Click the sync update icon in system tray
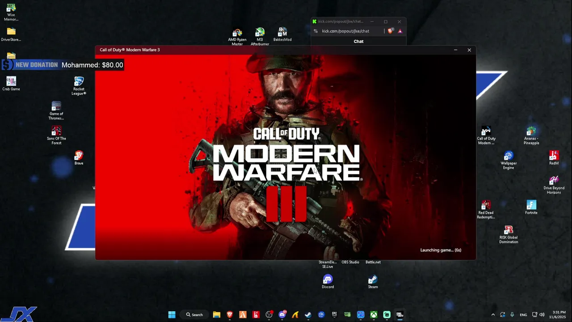 click(x=503, y=315)
